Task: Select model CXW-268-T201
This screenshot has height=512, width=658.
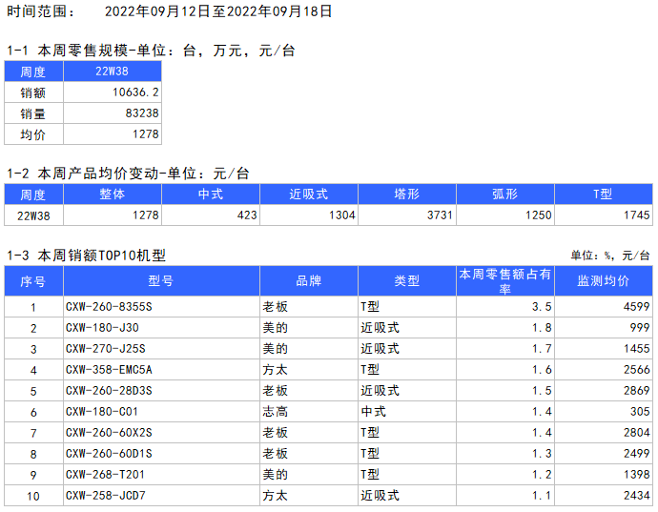Action: [x=105, y=475]
